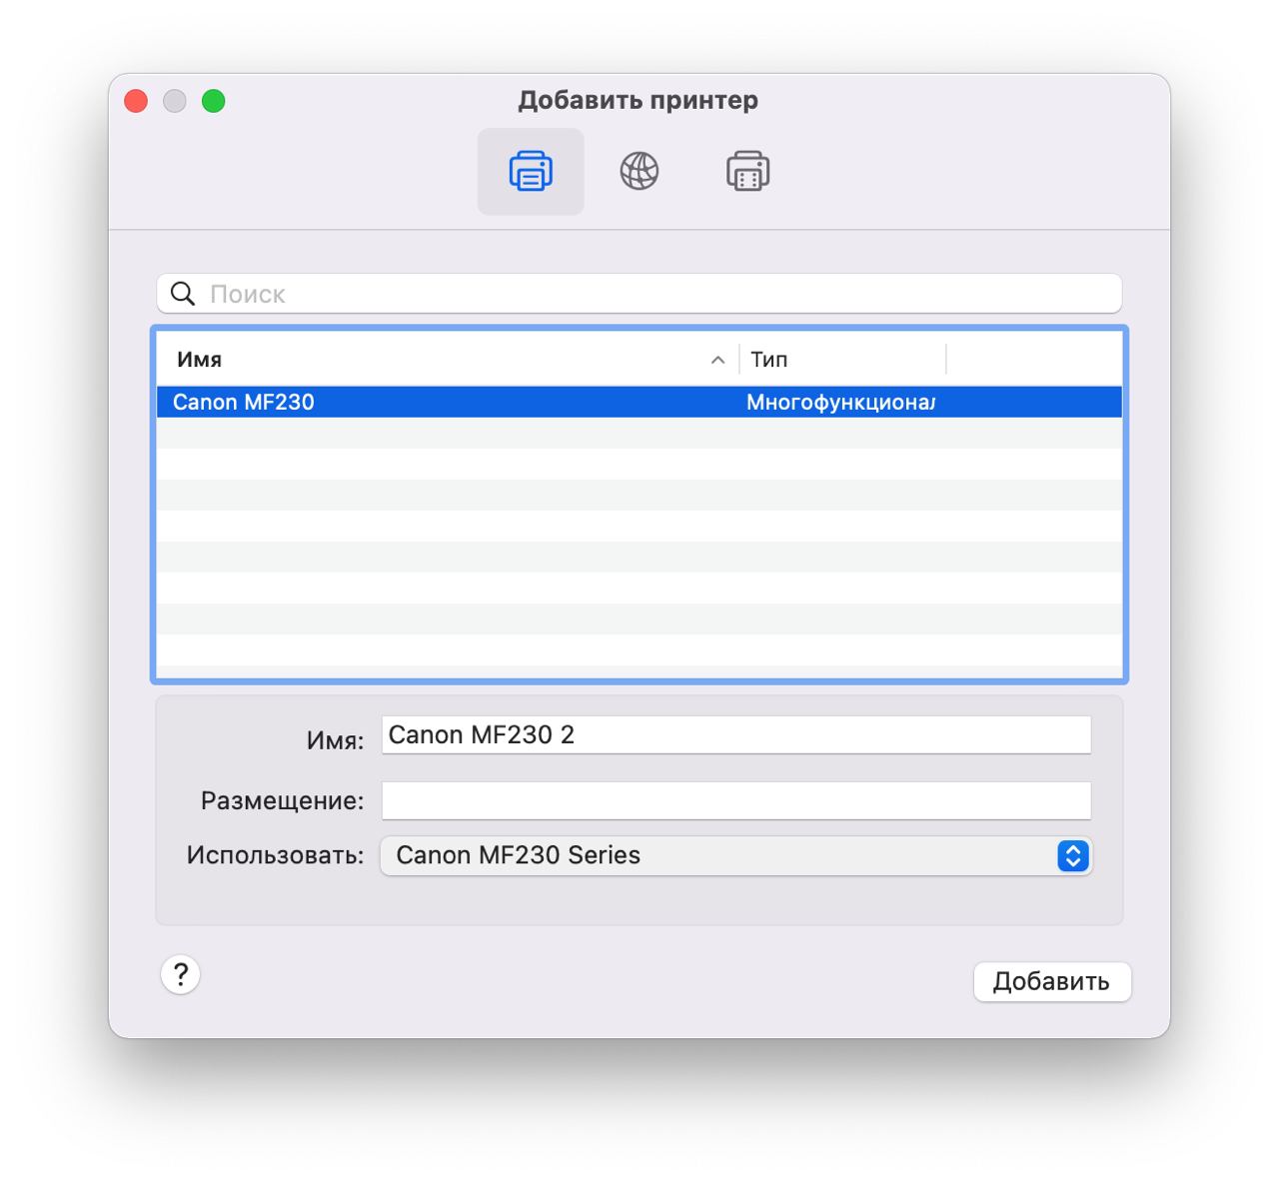1279x1182 pixels.
Task: Select the Default printer tab icon
Action: (531, 172)
